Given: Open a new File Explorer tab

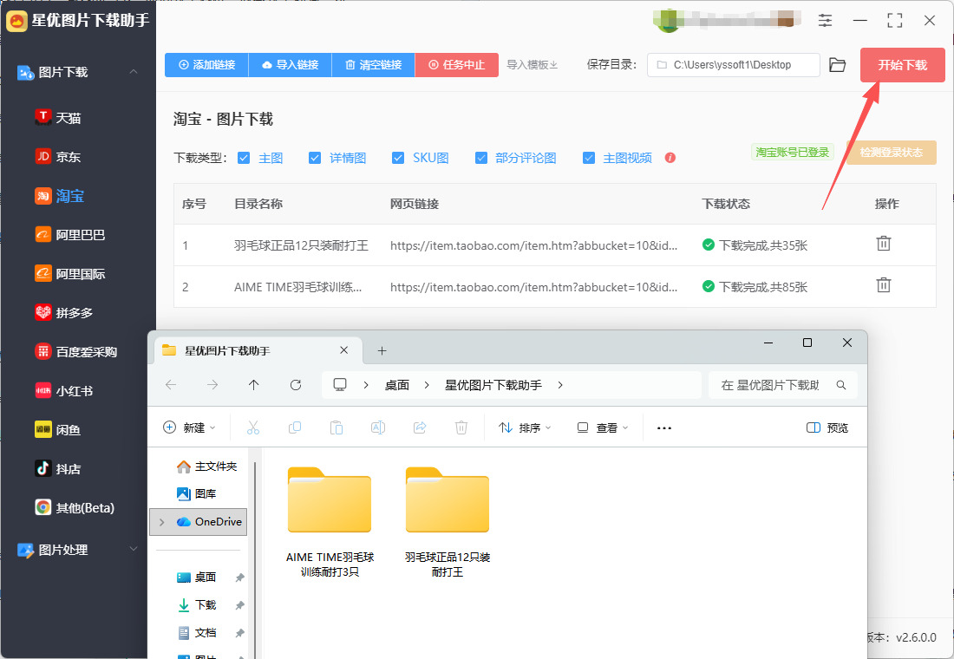Looking at the screenshot, I should [x=382, y=350].
